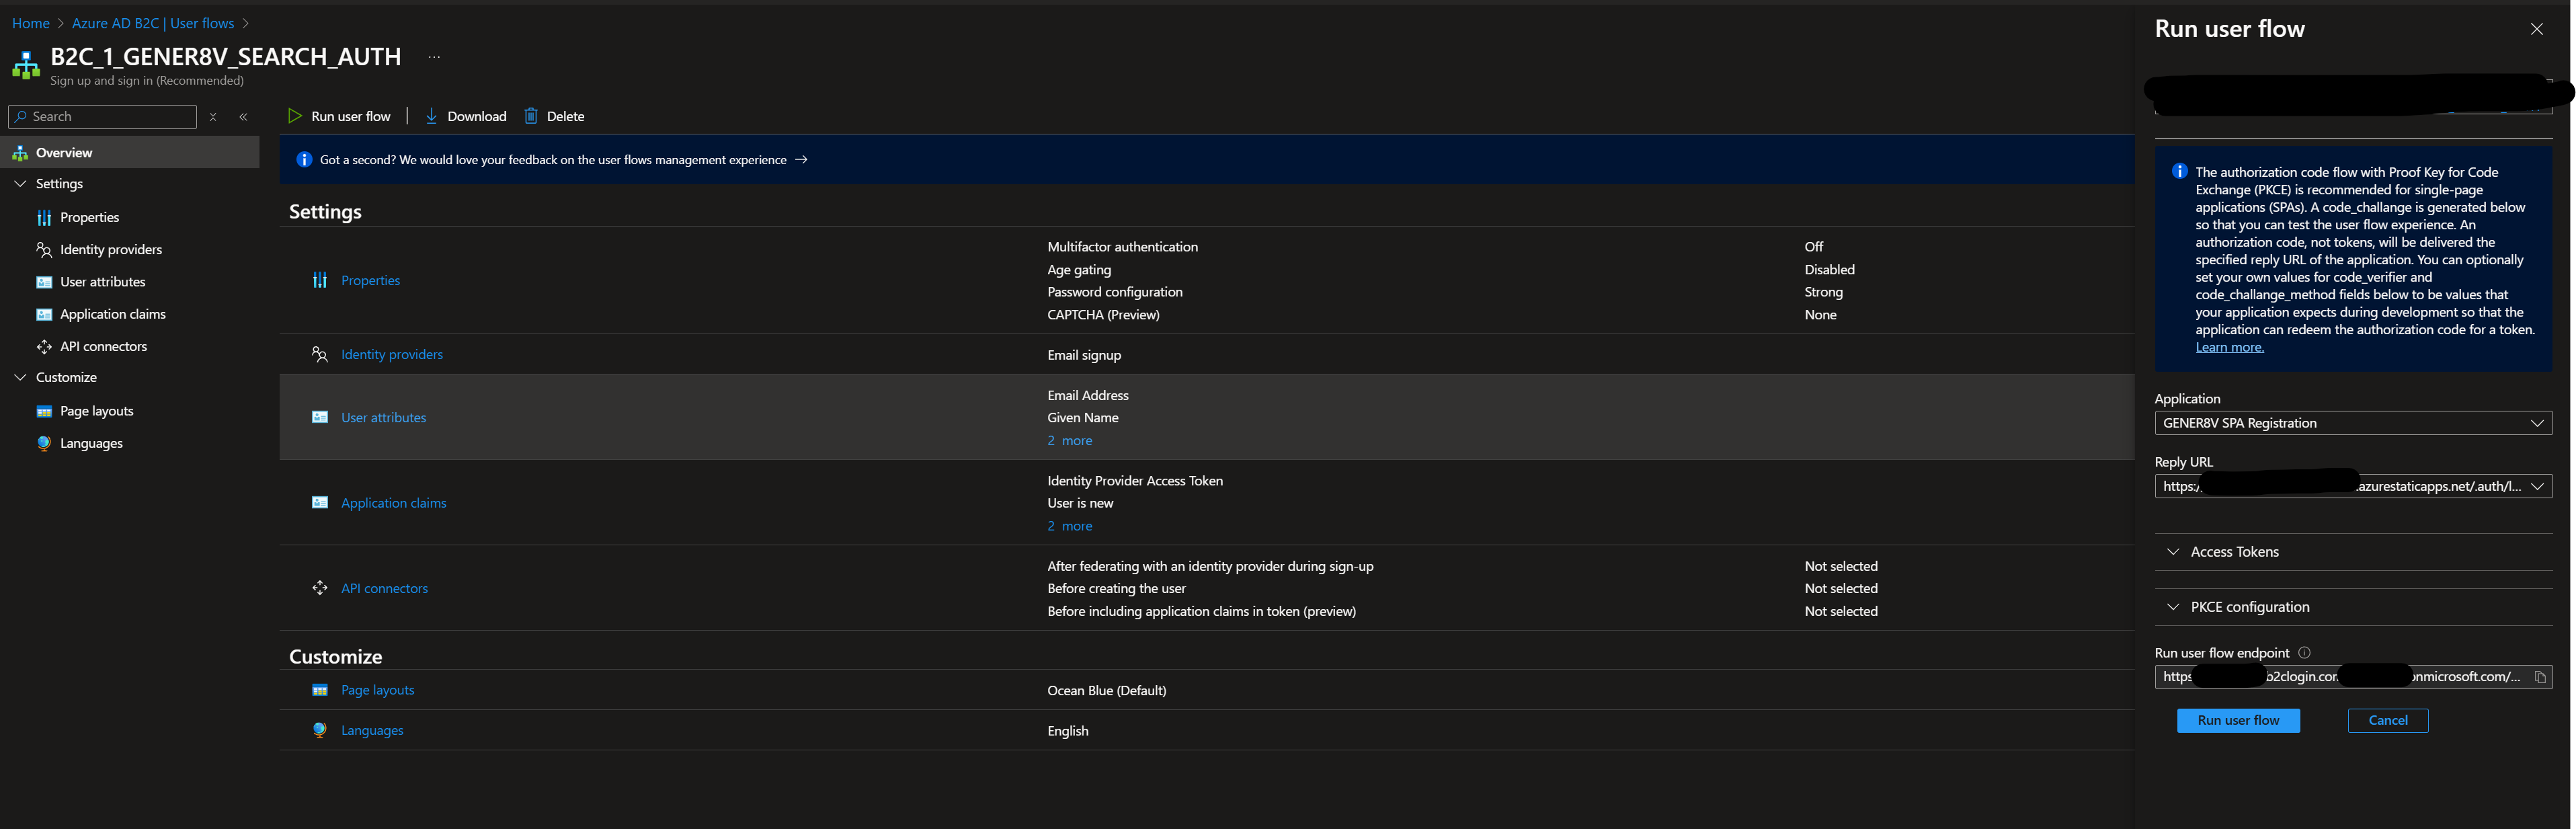The width and height of the screenshot is (2576, 829).
Task: Click the Multifactor authentication Off value
Action: 1813,246
